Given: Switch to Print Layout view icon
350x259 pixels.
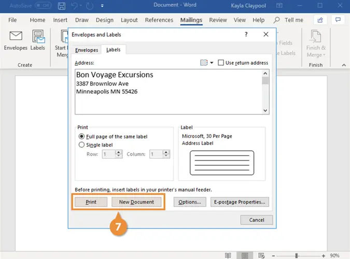Looking at the screenshot, I should click(245, 256).
